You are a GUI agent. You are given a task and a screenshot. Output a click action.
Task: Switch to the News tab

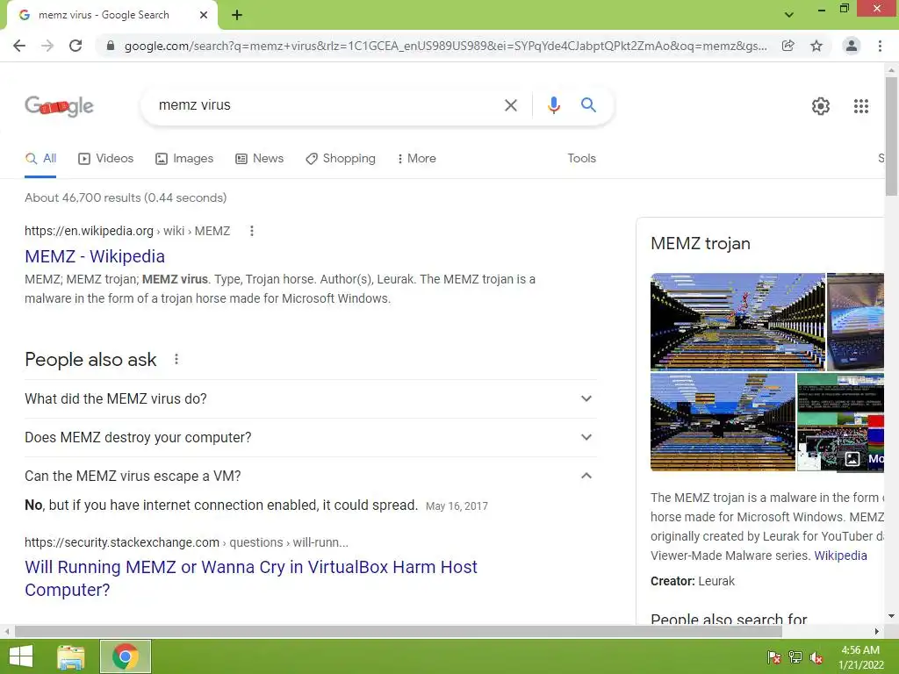[x=260, y=158]
